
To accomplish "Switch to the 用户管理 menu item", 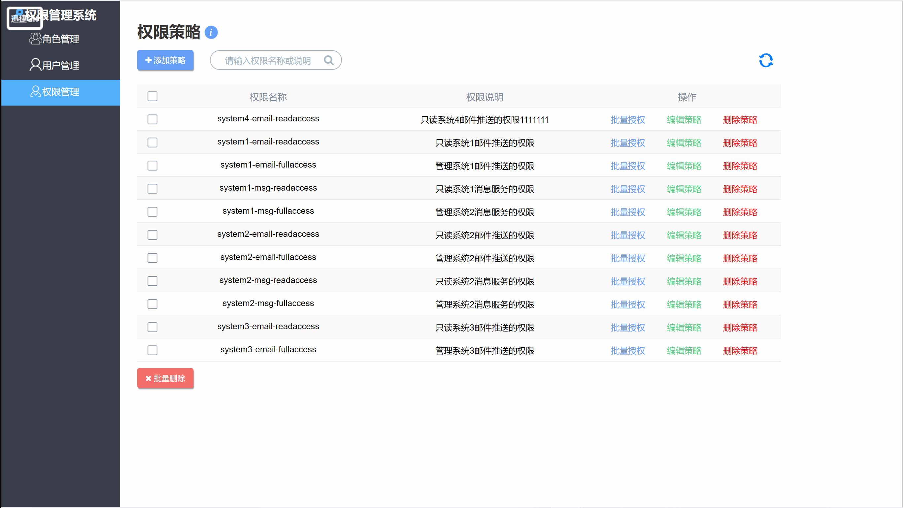I will point(60,65).
